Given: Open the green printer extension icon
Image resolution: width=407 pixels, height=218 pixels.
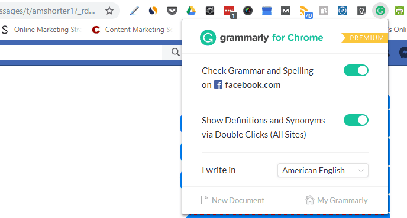Looking at the screenshot, I should [x=399, y=11].
